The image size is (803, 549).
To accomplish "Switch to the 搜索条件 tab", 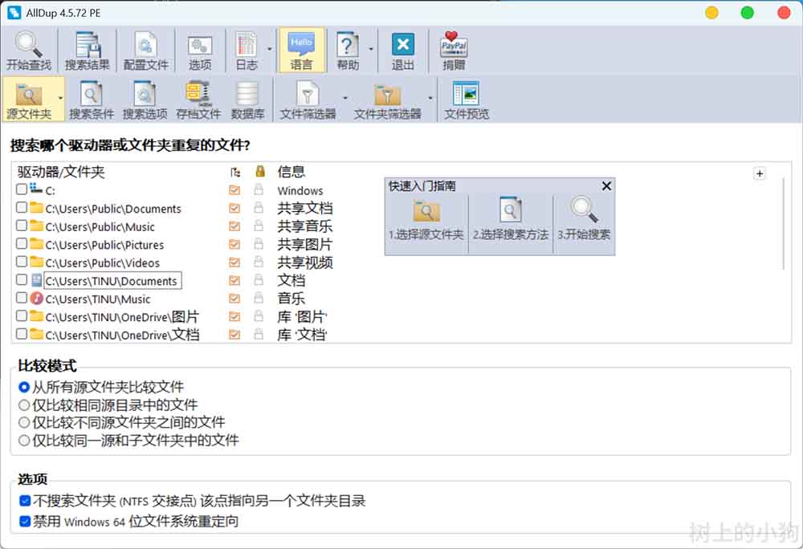I will point(92,100).
